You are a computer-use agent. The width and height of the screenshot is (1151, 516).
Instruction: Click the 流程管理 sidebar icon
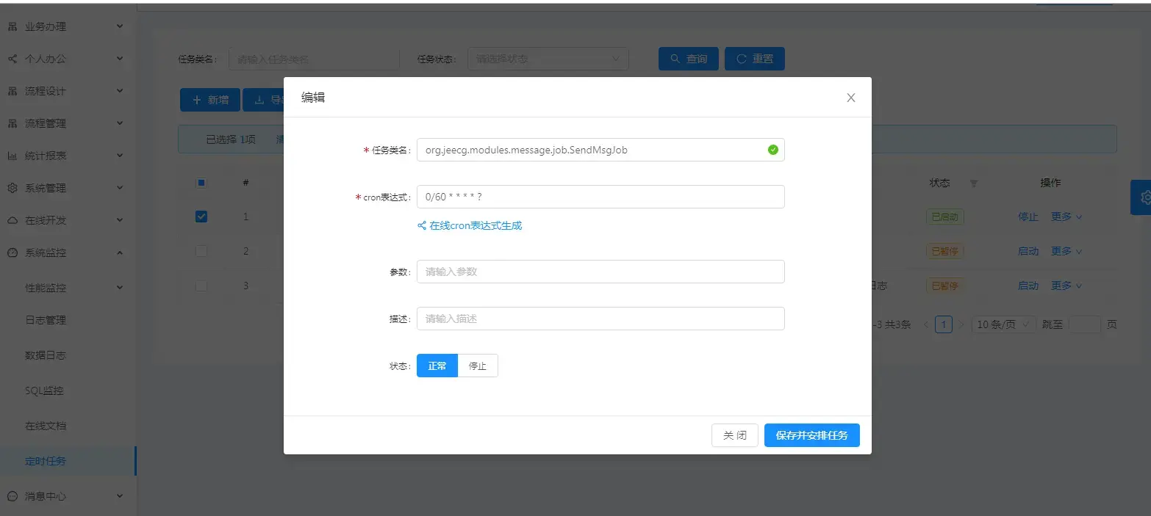coord(12,123)
